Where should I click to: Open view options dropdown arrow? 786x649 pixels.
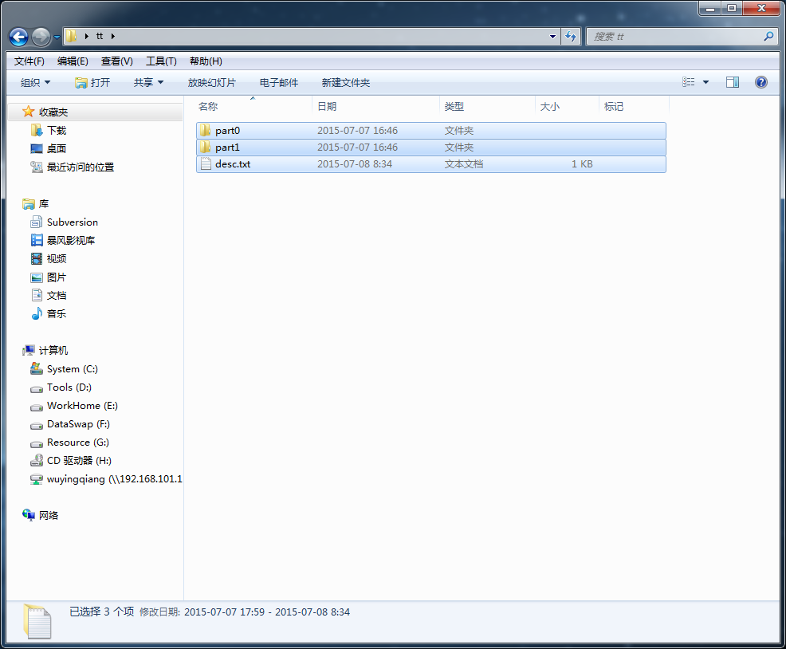click(705, 82)
